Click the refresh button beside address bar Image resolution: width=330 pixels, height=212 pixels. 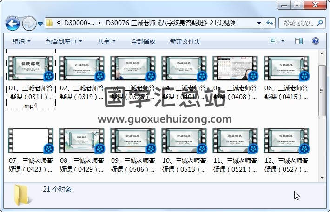point(270,23)
